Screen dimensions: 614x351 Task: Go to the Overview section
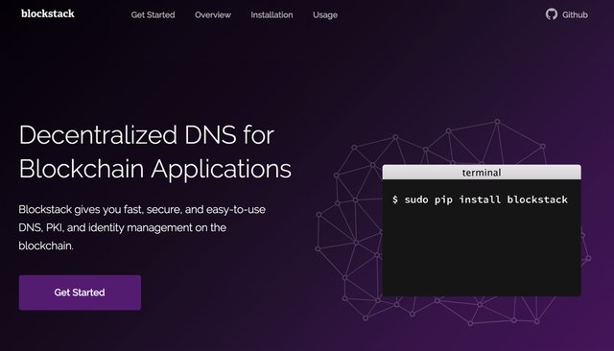[x=213, y=15]
